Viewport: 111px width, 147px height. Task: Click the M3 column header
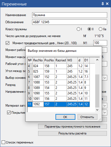(x=72, y=60)
